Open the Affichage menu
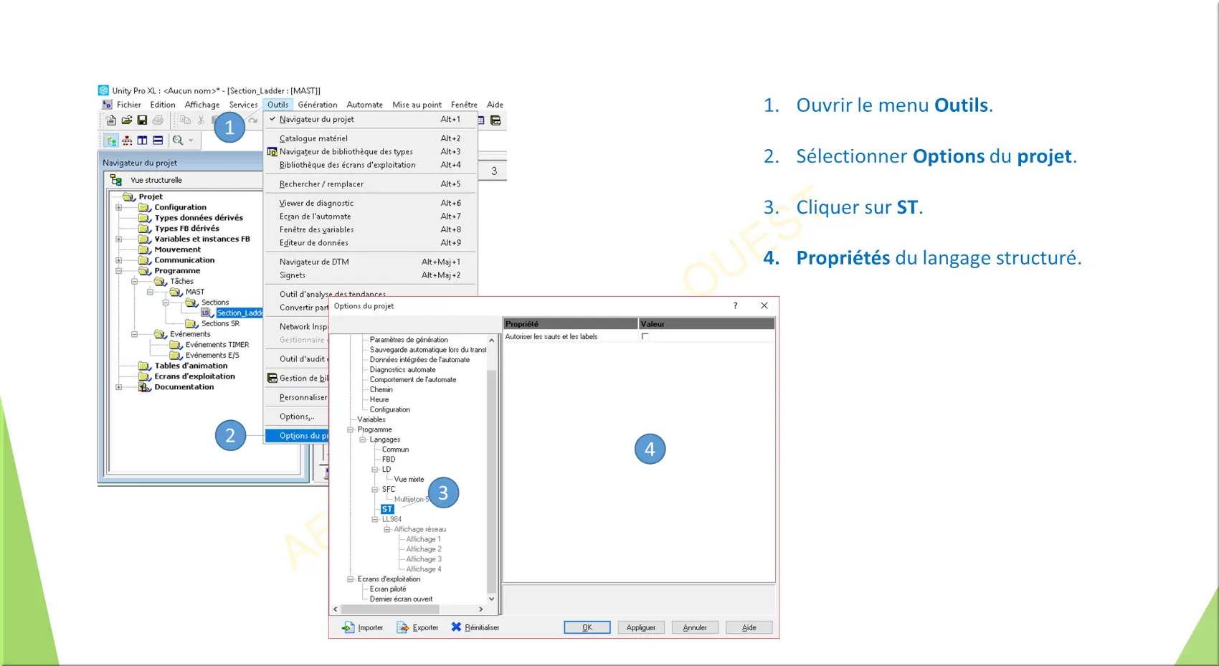1219x666 pixels. pyautogui.click(x=202, y=105)
